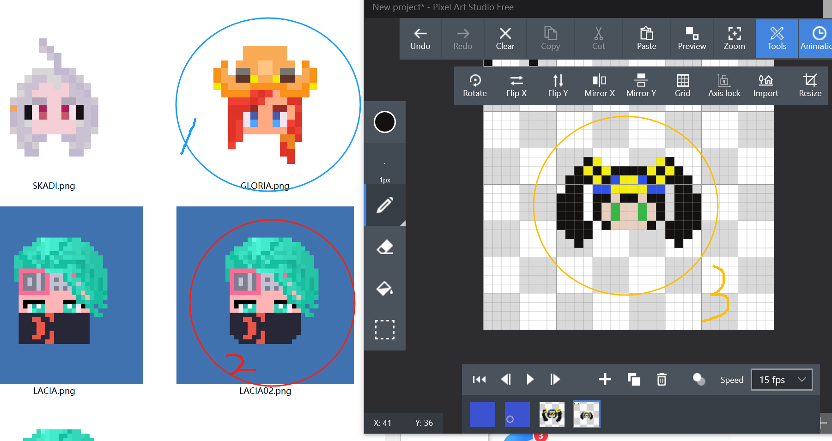Image resolution: width=832 pixels, height=441 pixels.
Task: Open the Animation tab
Action: click(x=816, y=39)
